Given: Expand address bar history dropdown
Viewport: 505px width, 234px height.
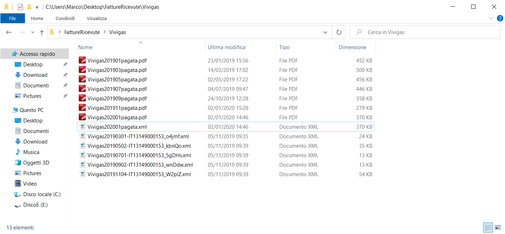Looking at the screenshot, I should [325, 32].
